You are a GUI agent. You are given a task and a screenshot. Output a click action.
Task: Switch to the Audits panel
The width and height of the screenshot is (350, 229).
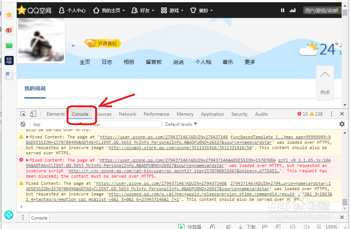click(x=261, y=114)
